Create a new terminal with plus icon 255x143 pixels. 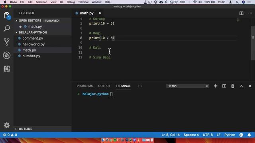click(x=216, y=86)
